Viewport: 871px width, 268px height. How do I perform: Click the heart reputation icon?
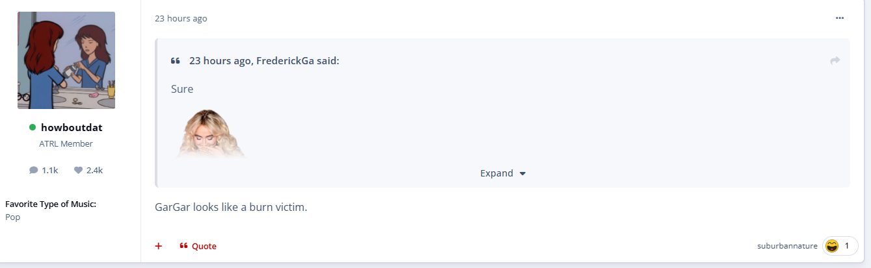point(78,170)
